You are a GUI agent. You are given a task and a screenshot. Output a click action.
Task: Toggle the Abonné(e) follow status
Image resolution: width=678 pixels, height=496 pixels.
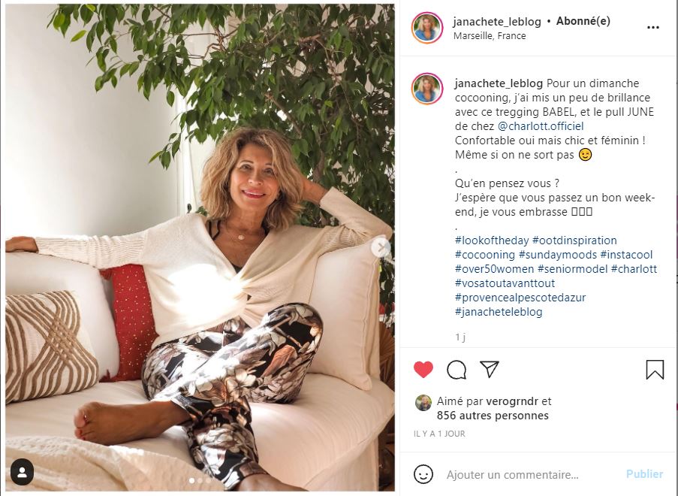click(x=583, y=21)
